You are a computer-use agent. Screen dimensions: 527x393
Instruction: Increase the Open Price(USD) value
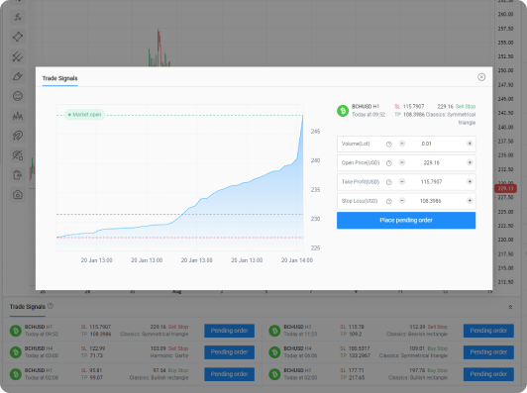pos(470,162)
